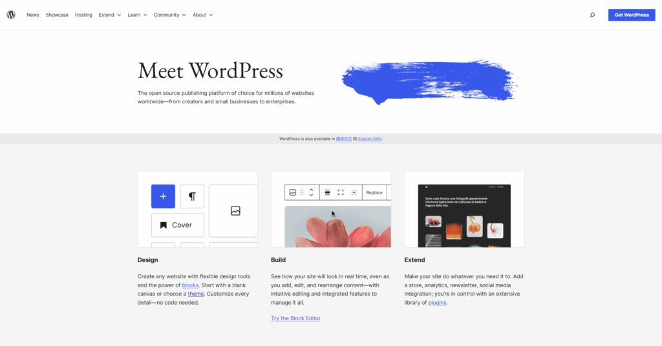Screen dimensions: 662x346
Task: Click the align icon in Build toolbar
Action: tap(328, 192)
